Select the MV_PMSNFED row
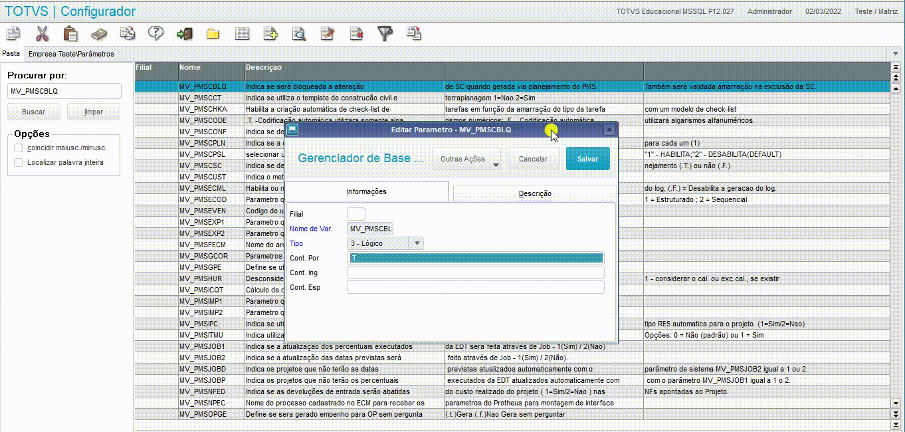905x432 pixels. tap(512, 391)
